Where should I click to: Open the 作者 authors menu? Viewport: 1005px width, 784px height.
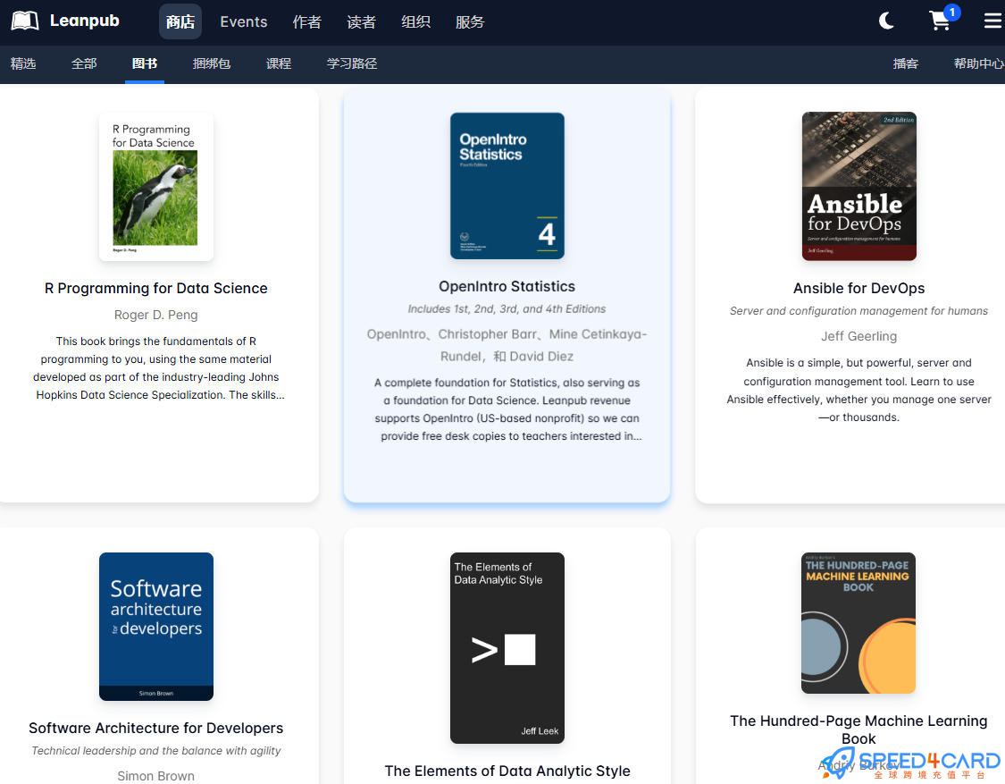point(307,21)
